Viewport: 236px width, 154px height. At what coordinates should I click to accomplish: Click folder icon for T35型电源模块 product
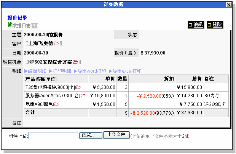click(x=78, y=87)
